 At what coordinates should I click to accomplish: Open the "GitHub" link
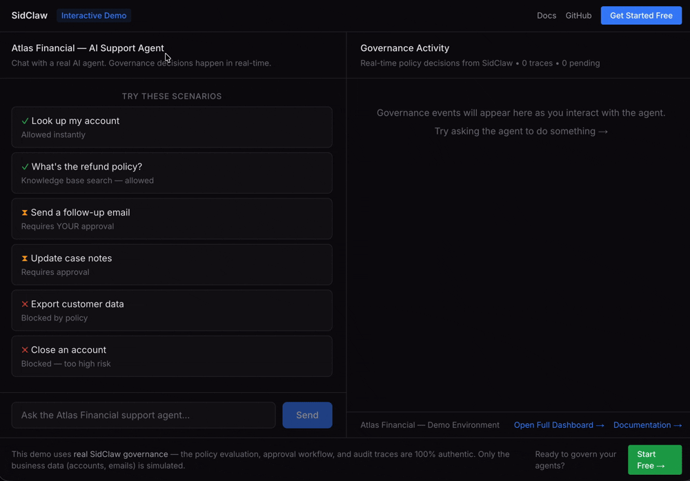pos(578,15)
